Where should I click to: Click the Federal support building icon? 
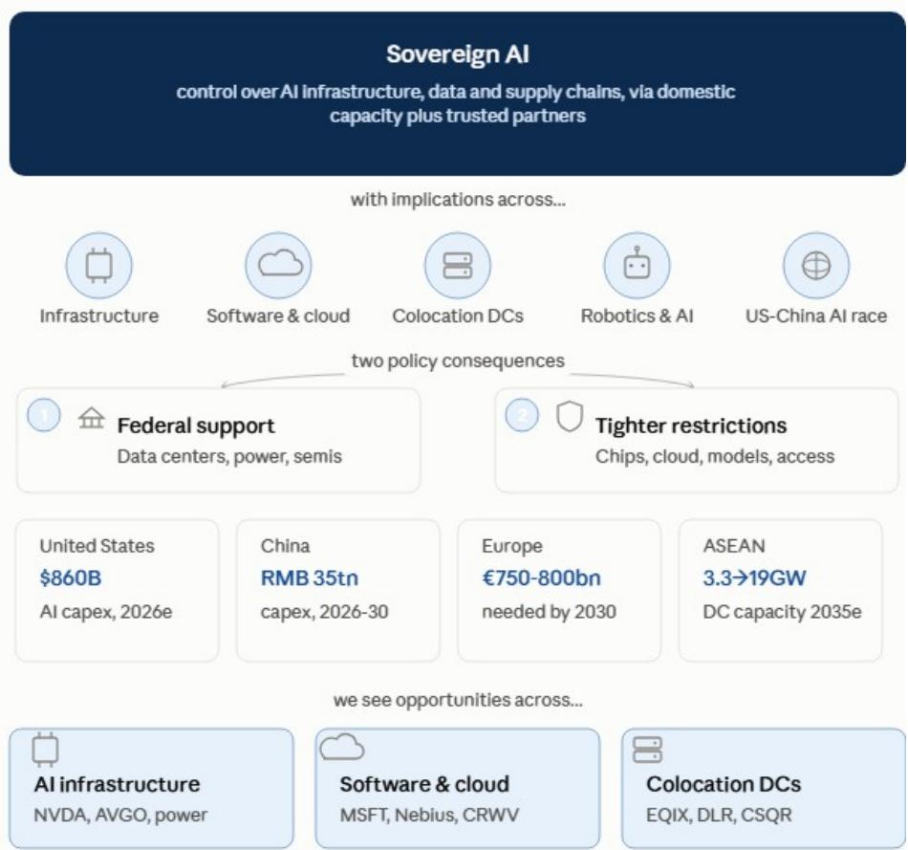92,418
